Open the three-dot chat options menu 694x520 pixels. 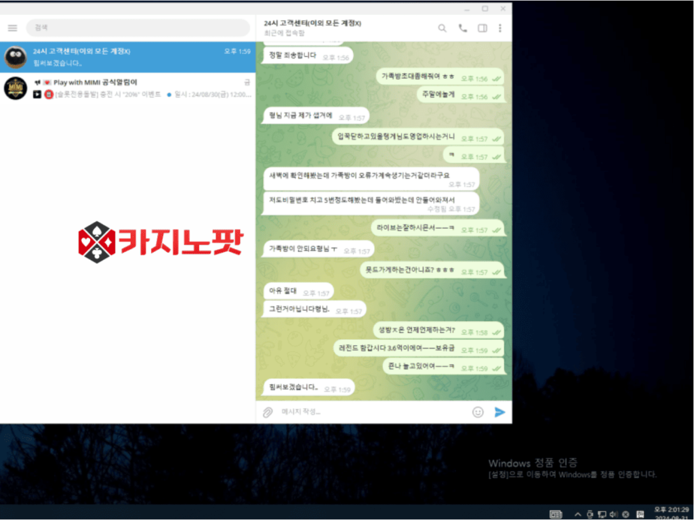[500, 28]
